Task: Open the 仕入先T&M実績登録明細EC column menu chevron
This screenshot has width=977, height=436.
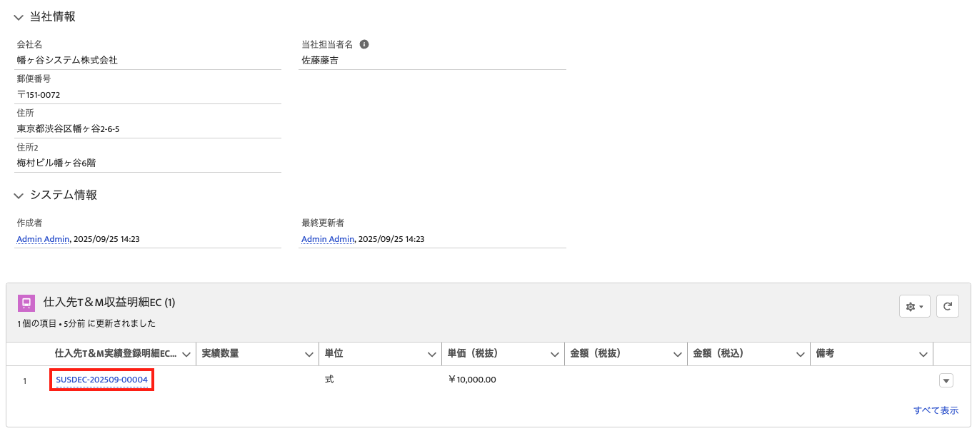Action: [186, 354]
